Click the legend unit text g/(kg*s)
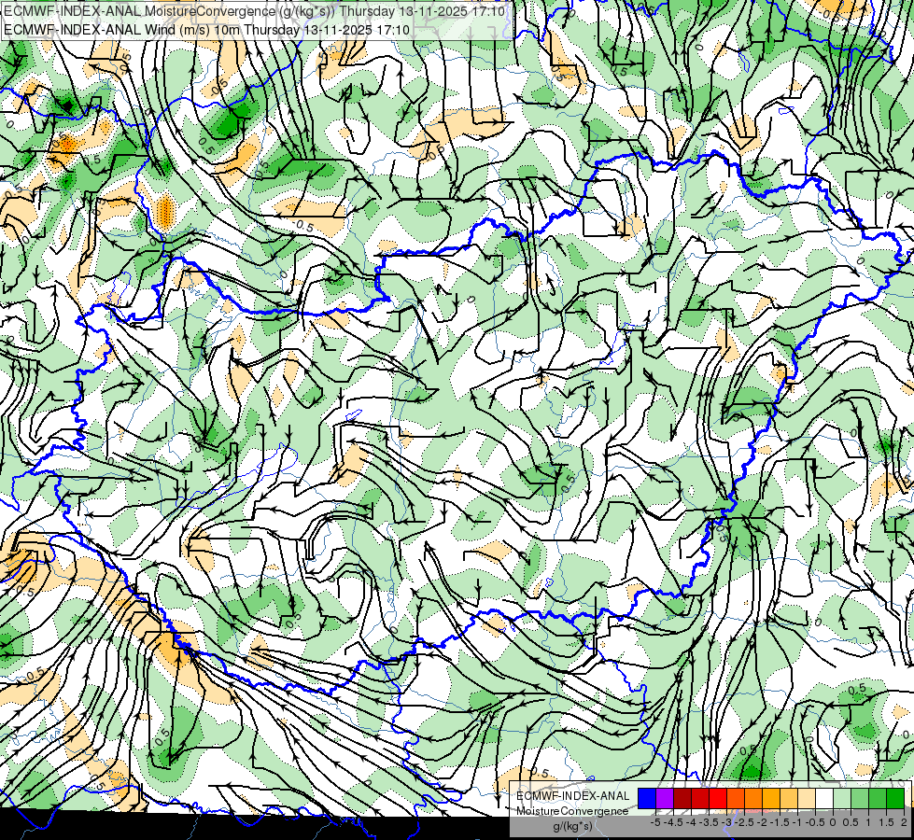The height and width of the screenshot is (840, 914). tap(572, 826)
